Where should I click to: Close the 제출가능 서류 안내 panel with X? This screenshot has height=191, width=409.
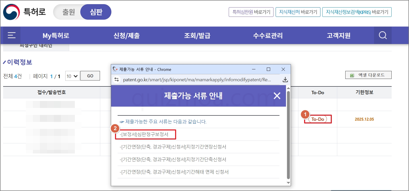click(277, 96)
